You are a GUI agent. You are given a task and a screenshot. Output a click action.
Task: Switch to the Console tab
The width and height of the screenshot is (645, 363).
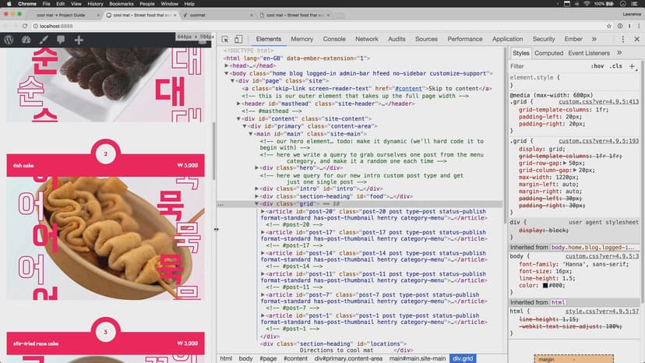334,39
